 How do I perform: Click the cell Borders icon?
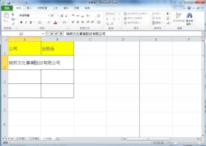tap(40, 22)
